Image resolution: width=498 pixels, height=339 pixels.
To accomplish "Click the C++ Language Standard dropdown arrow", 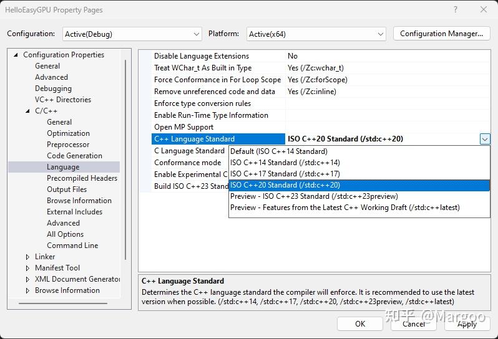I will pyautogui.click(x=485, y=139).
